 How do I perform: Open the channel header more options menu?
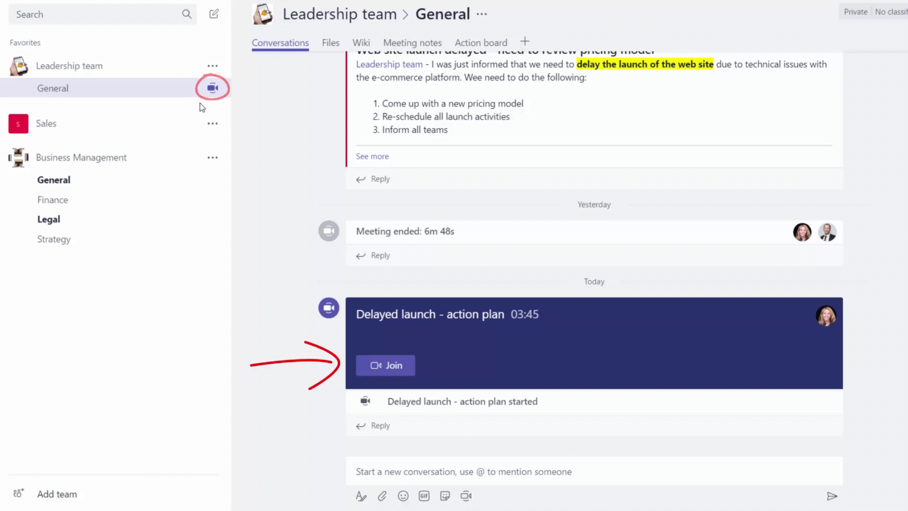(481, 14)
